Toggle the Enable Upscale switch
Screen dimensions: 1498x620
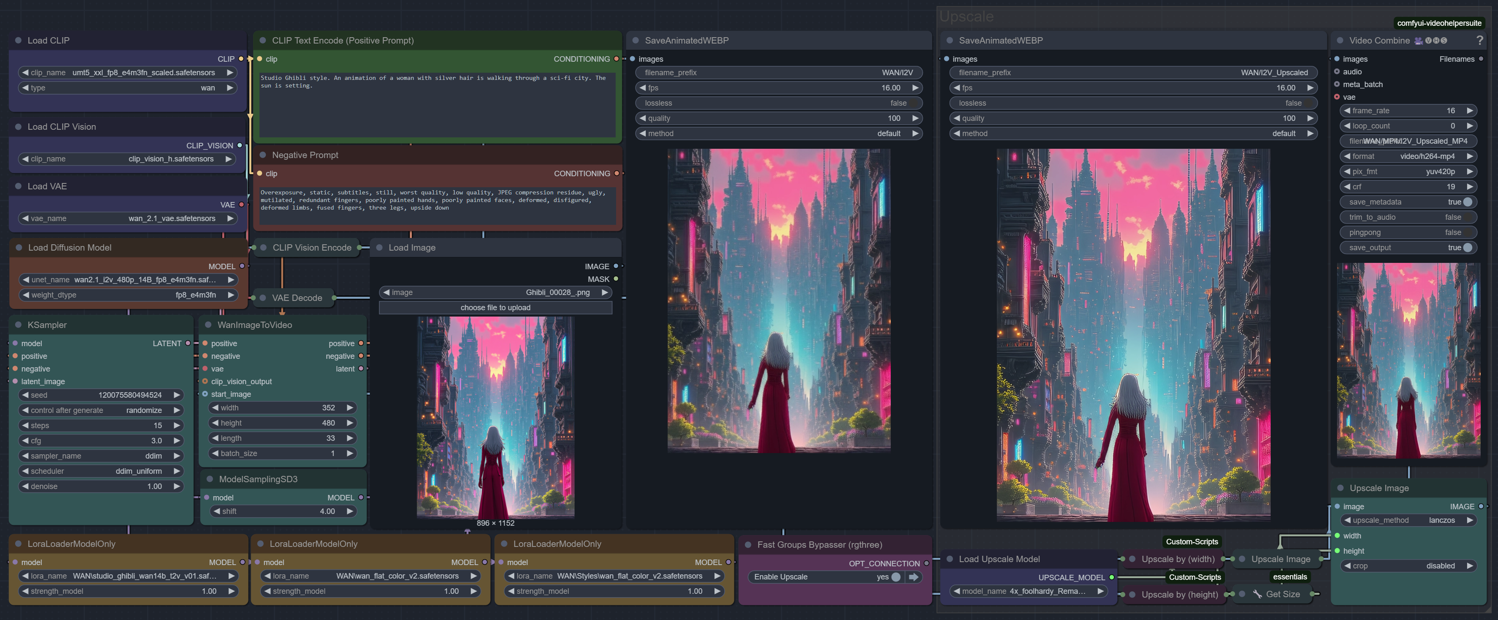click(895, 577)
